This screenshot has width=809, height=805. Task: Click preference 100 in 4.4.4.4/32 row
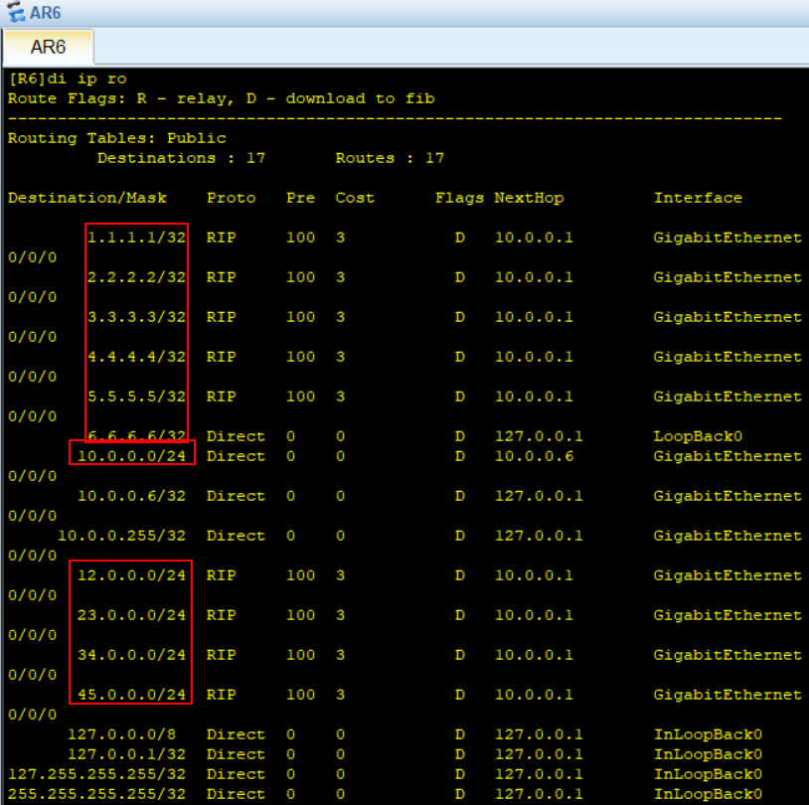click(300, 357)
